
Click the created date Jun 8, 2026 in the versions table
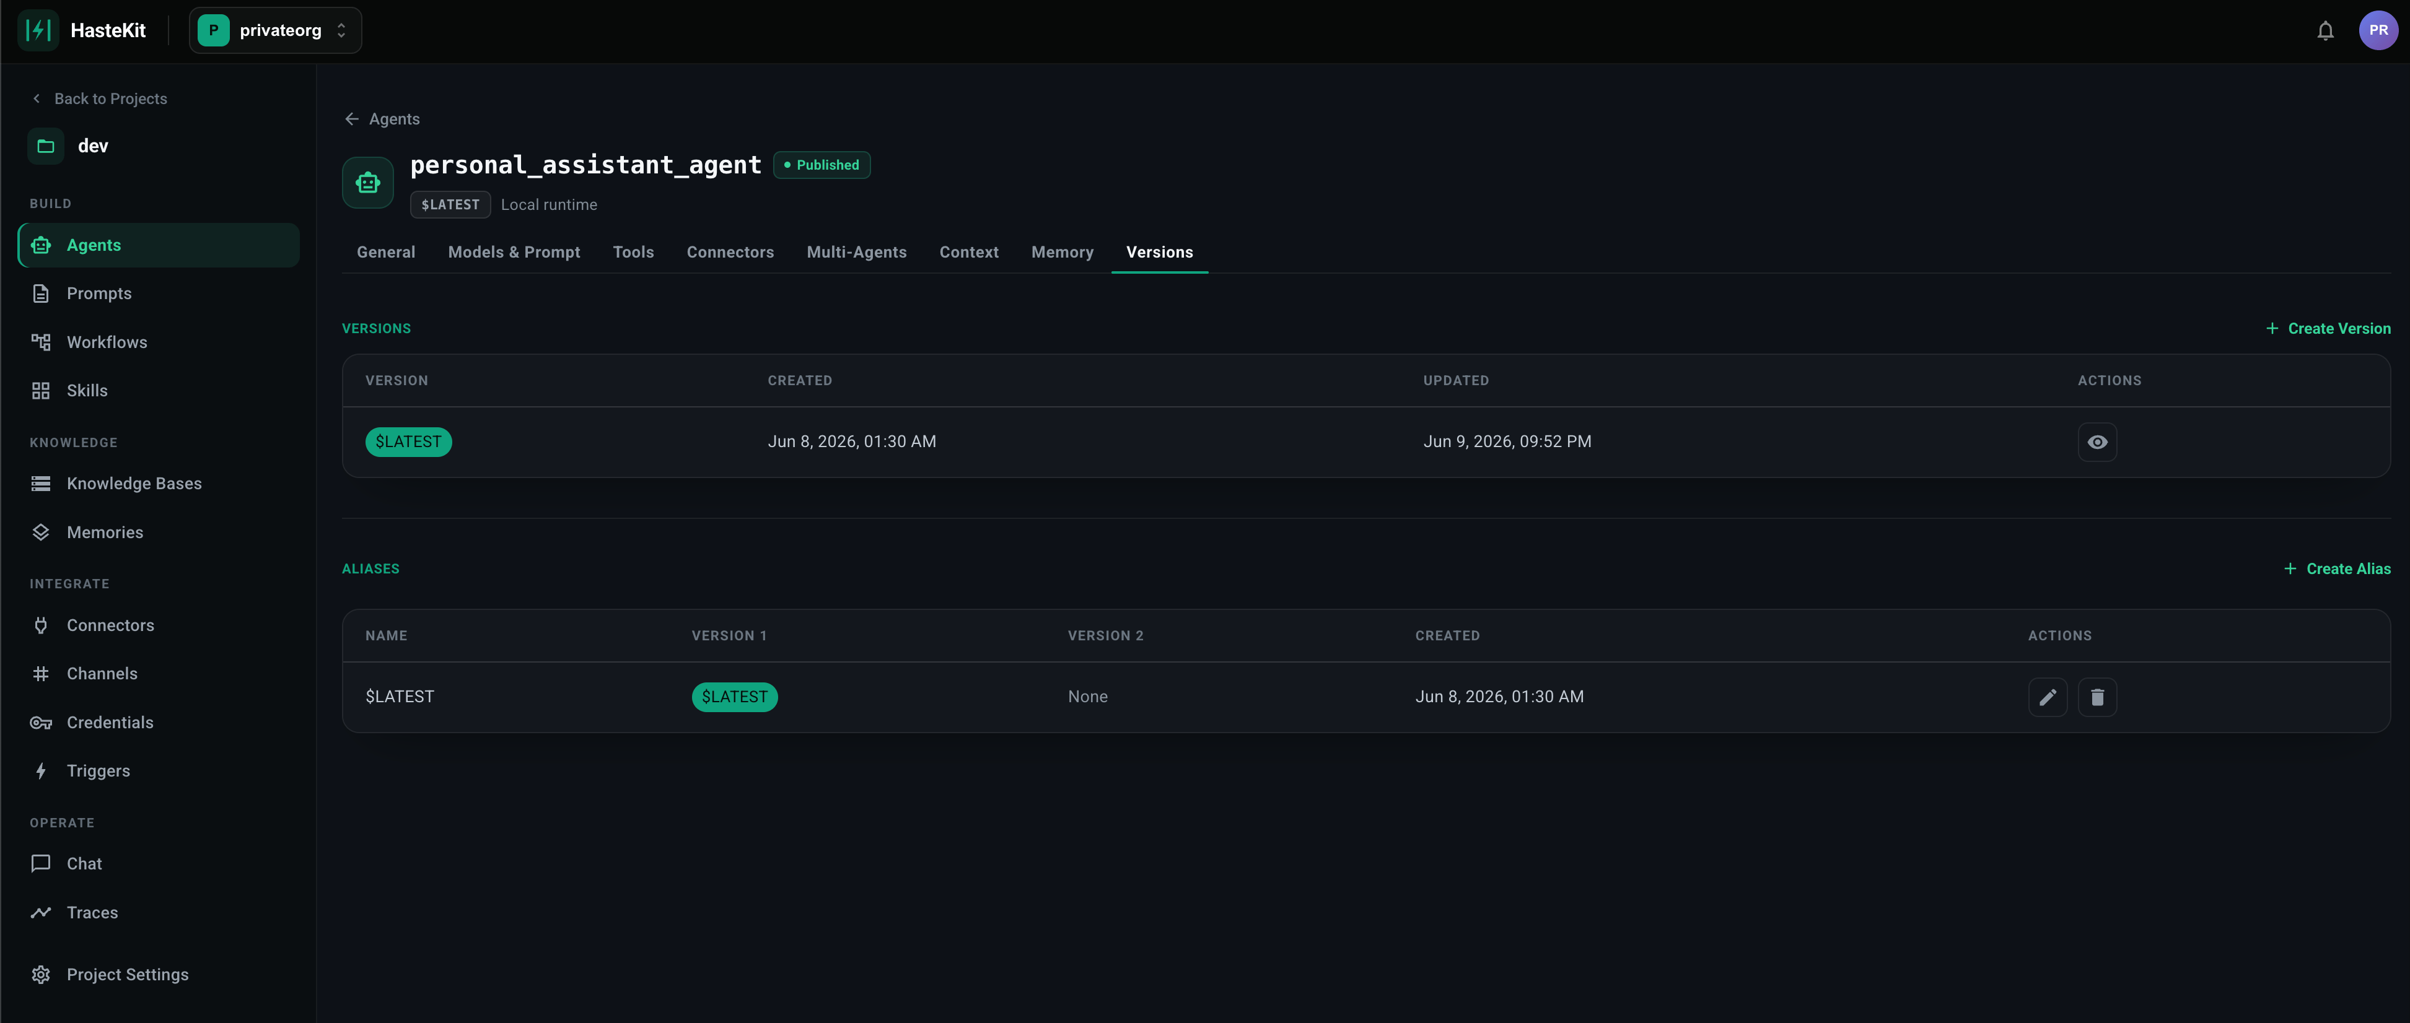tap(851, 442)
